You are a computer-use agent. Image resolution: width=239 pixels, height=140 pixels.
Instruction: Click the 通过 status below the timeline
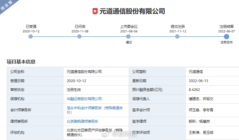pyautogui.click(x=129, y=42)
